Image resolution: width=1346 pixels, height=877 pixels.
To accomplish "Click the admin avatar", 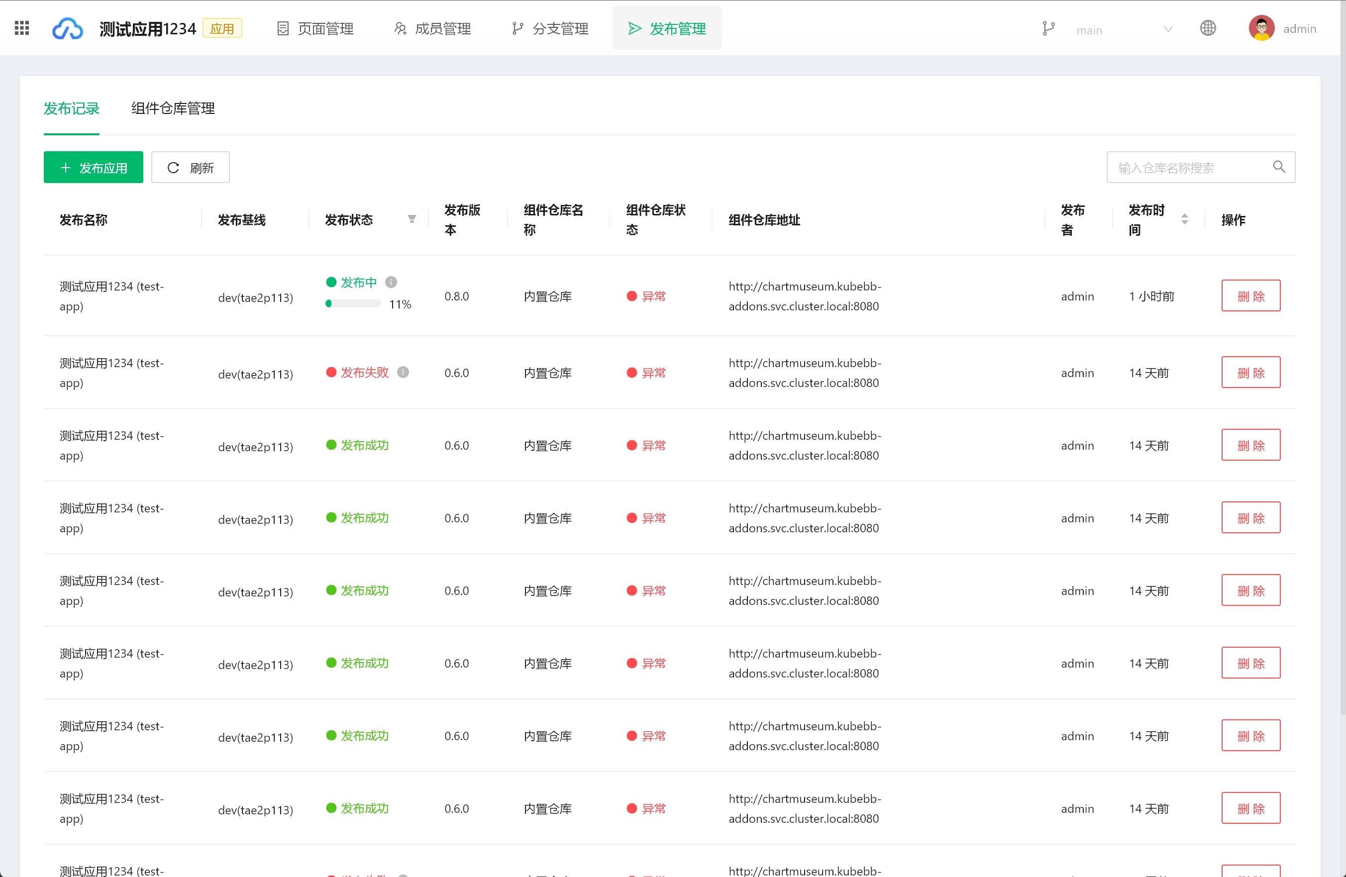I will tap(1261, 28).
